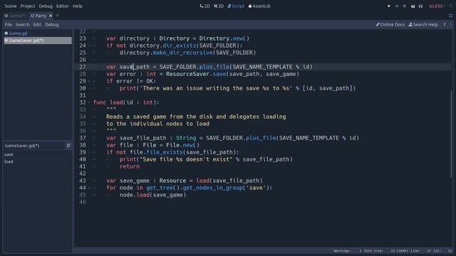Go to previous edited document arrow
Image resolution: width=456 pixels, height=256 pixels.
click(445, 25)
